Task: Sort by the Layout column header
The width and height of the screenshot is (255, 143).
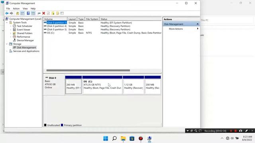Action: 72,19
